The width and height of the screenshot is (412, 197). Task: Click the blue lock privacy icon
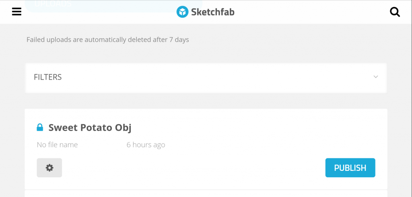pyautogui.click(x=40, y=128)
